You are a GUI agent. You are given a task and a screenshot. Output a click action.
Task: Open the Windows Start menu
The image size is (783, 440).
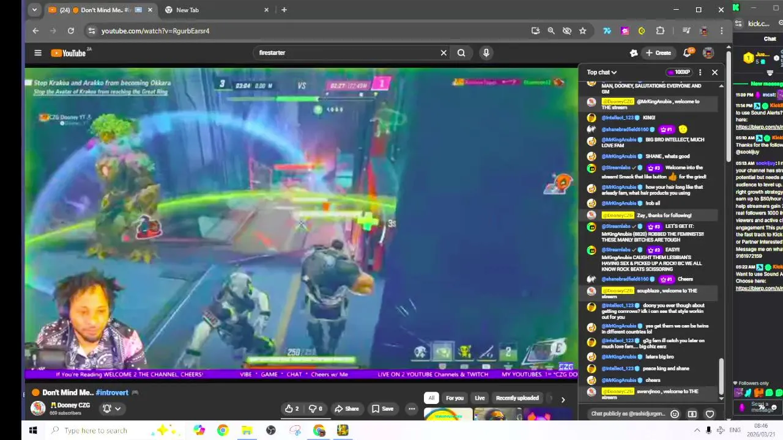click(33, 430)
